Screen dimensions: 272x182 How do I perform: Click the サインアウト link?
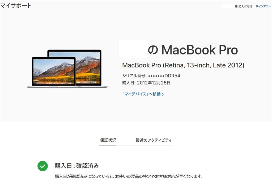[x=263, y=6]
